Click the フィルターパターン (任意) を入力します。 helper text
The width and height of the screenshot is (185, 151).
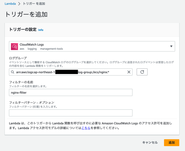tap(33, 107)
